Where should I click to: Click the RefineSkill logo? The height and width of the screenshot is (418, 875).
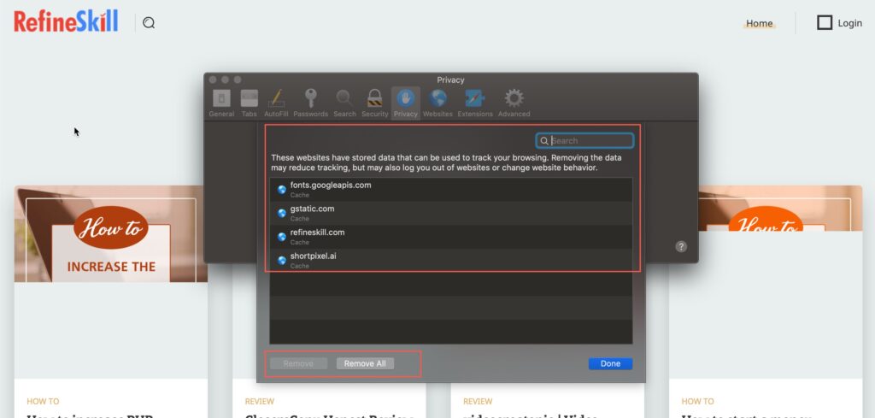pyautogui.click(x=66, y=21)
